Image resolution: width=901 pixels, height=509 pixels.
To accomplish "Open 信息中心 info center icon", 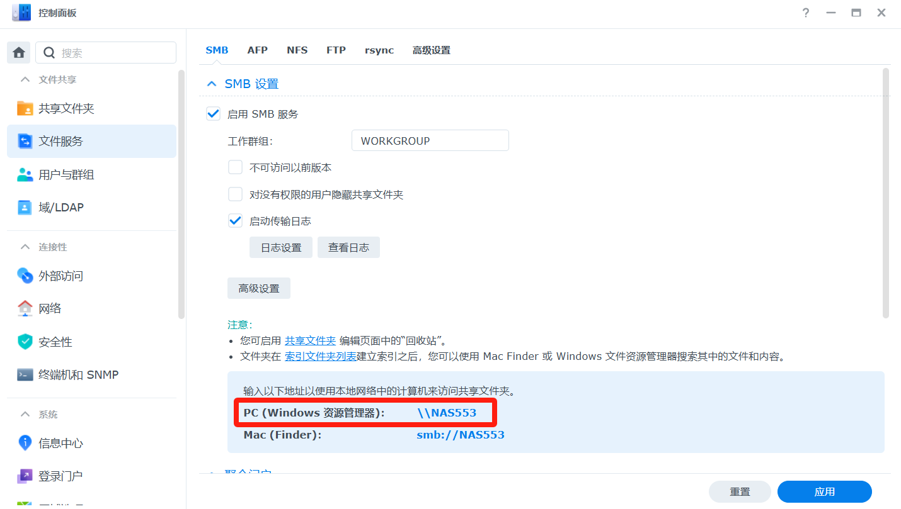I will tap(25, 443).
